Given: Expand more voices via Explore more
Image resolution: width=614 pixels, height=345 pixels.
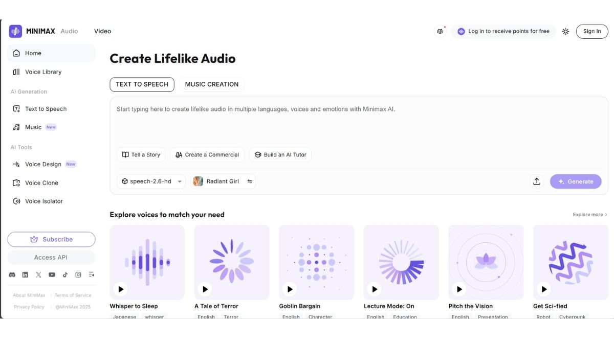Looking at the screenshot, I should [589, 214].
